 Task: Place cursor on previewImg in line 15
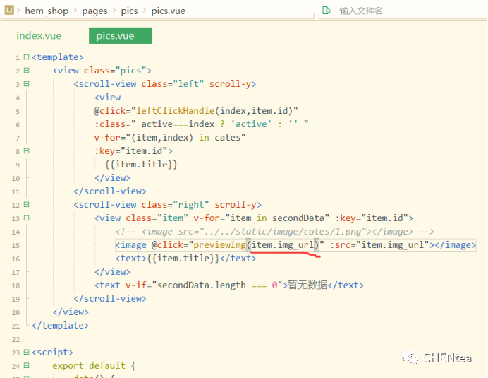[219, 245]
